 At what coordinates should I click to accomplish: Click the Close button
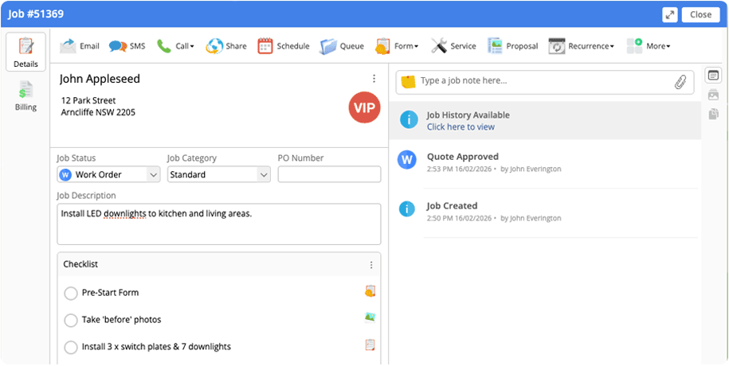(700, 14)
